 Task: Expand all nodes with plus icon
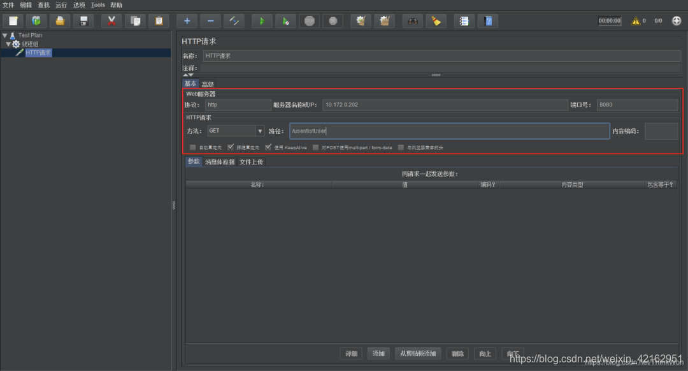pyautogui.click(x=187, y=20)
